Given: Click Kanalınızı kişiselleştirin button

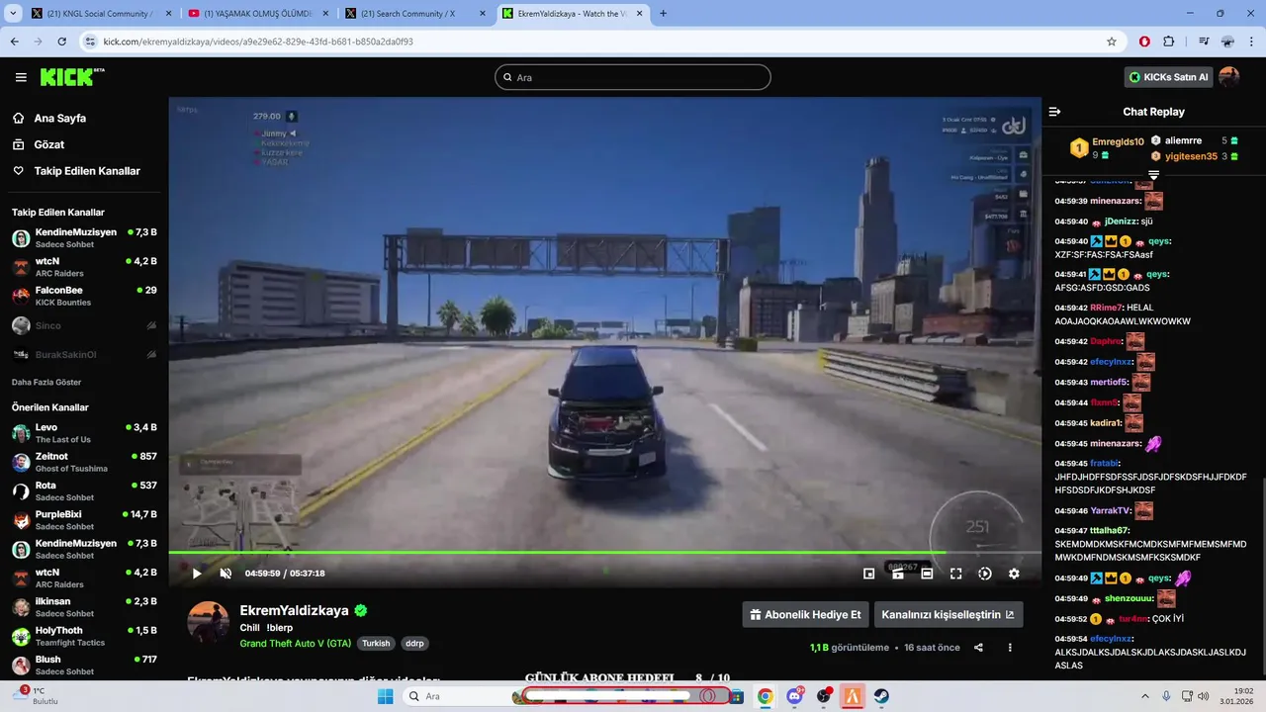Looking at the screenshot, I should [x=949, y=614].
